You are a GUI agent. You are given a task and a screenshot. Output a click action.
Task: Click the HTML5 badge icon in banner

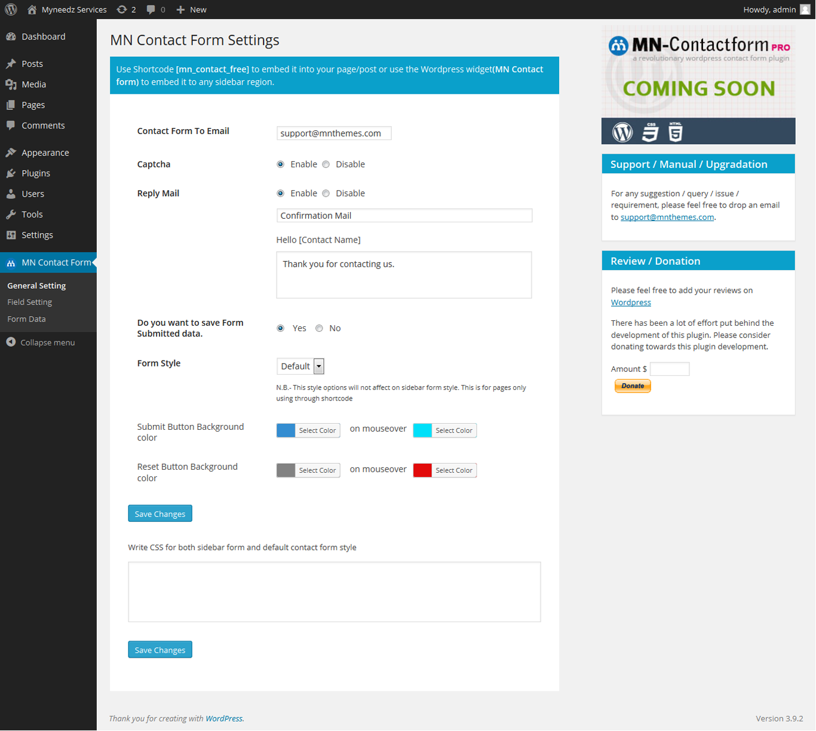coord(676,132)
